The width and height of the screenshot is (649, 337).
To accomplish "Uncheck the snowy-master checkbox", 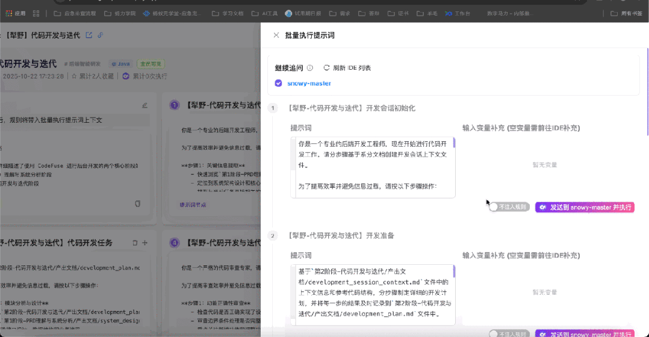I will pyautogui.click(x=278, y=83).
